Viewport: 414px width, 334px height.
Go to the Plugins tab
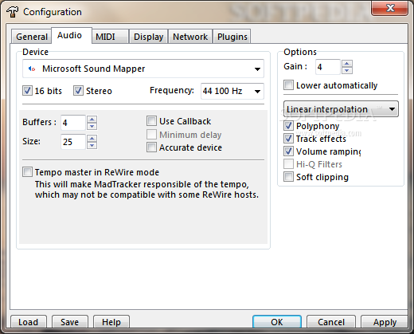pos(232,37)
